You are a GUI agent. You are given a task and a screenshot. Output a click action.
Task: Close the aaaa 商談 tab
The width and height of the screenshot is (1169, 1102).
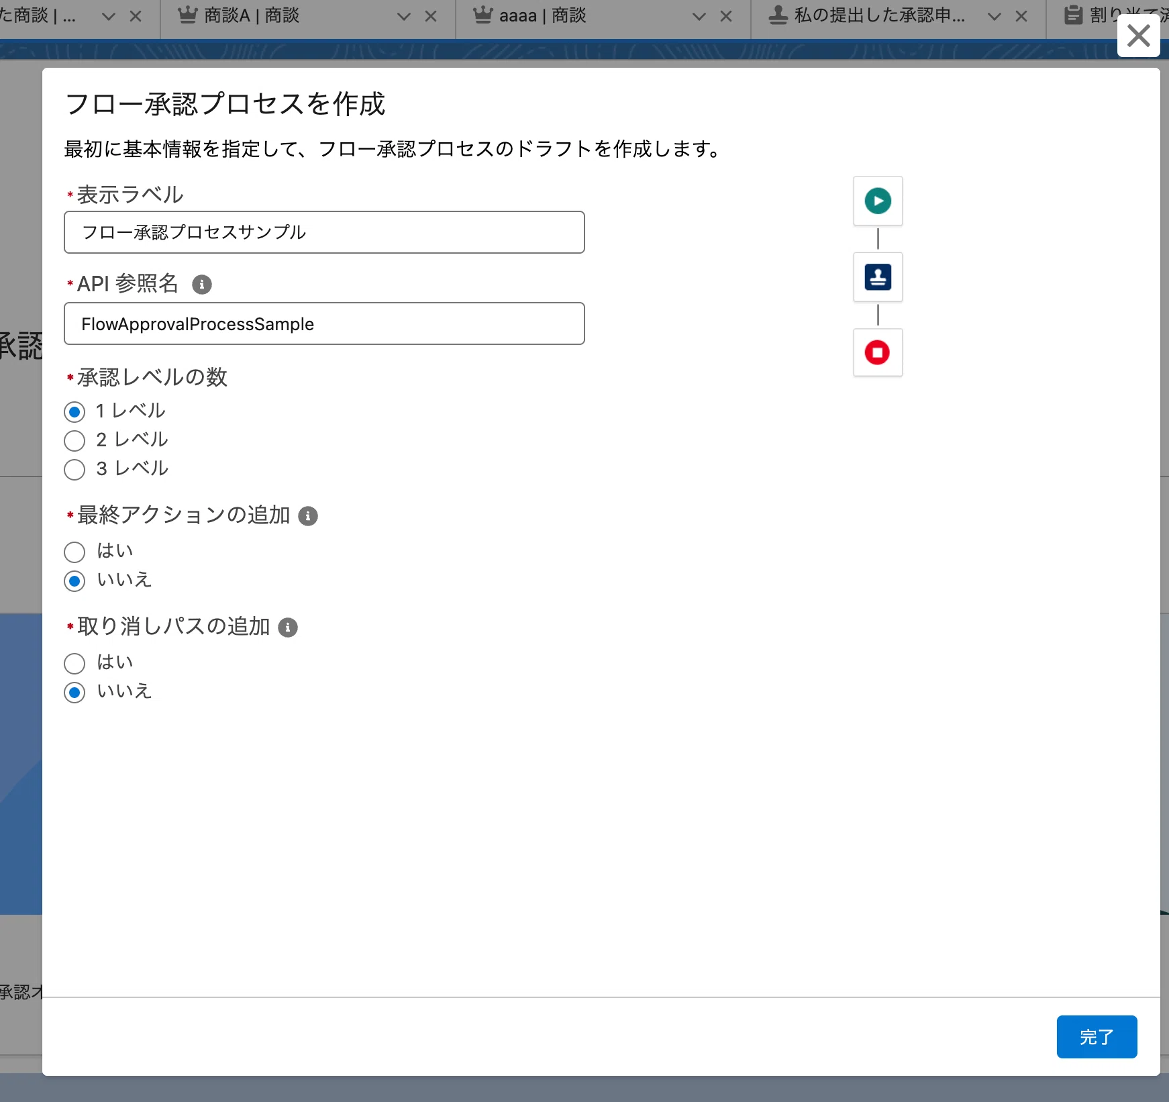tap(726, 16)
